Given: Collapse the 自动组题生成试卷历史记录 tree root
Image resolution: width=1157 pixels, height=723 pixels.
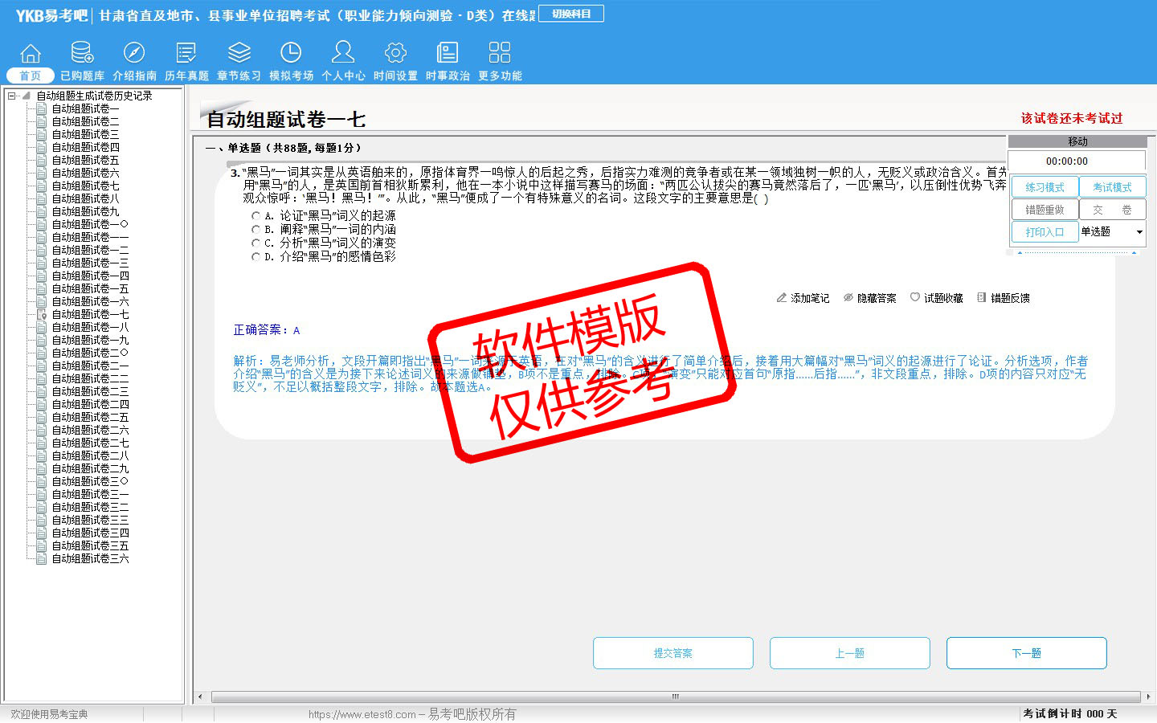Looking at the screenshot, I should coord(12,96).
